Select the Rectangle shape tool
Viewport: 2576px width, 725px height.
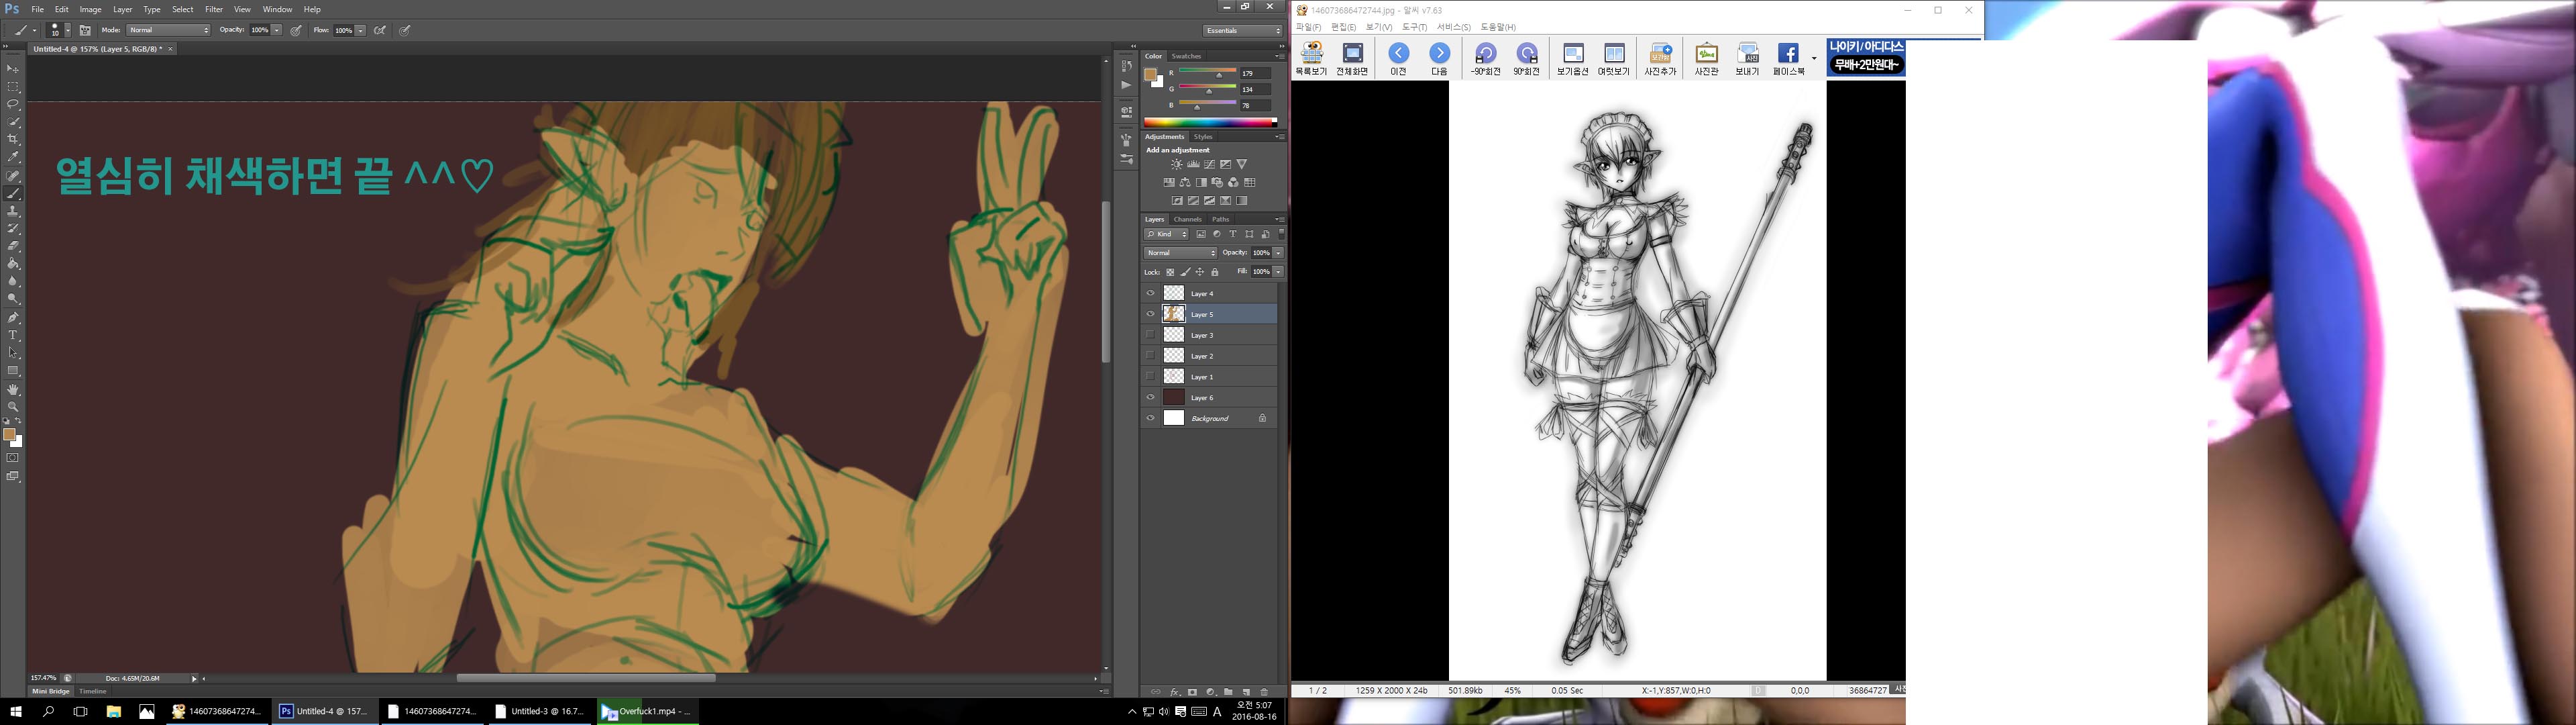pos(13,371)
